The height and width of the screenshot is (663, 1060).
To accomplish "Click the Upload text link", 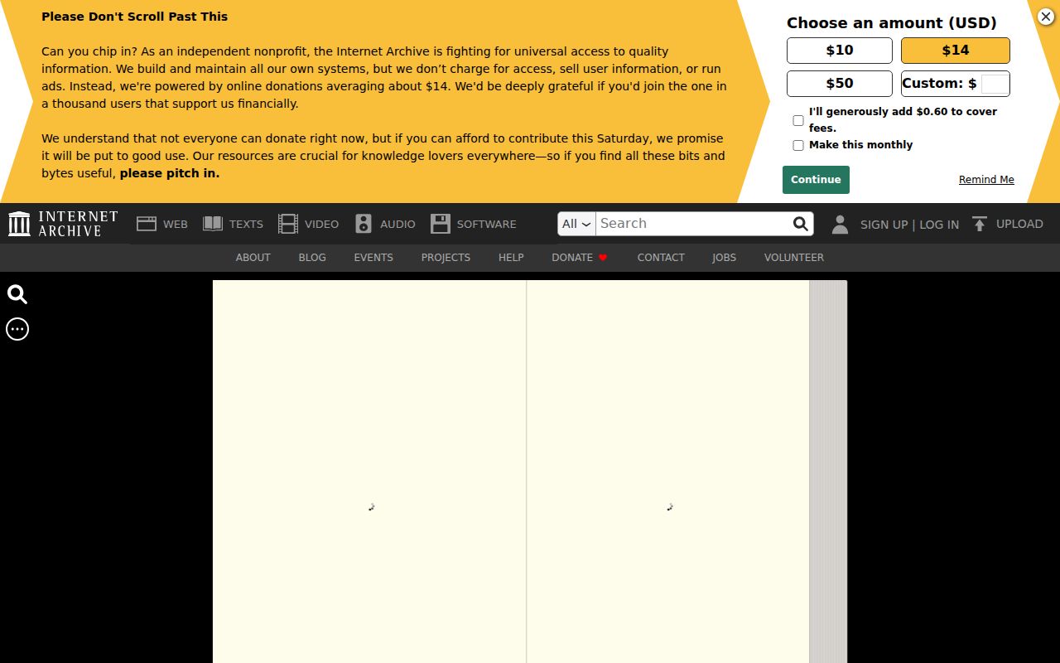I will 1019,224.
